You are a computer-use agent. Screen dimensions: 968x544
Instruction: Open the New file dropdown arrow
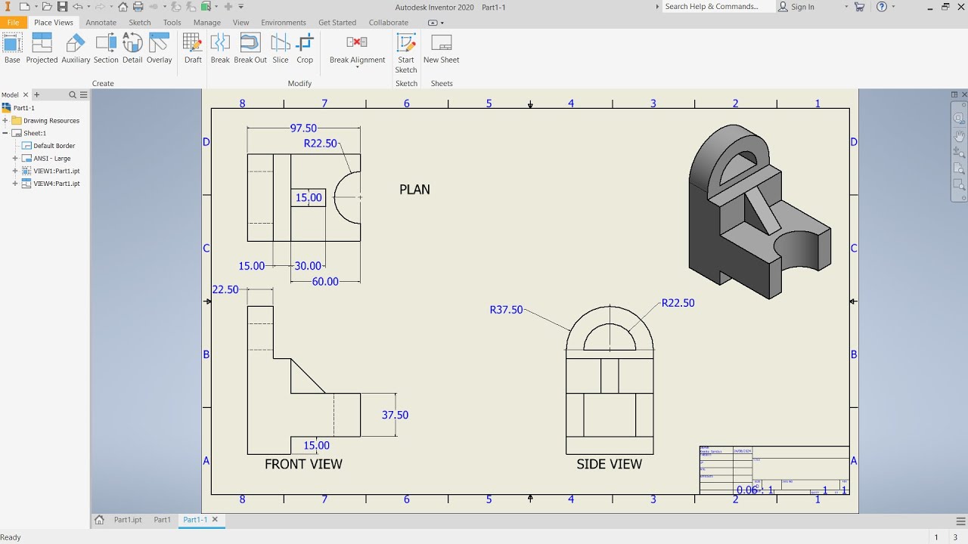[x=35, y=7]
